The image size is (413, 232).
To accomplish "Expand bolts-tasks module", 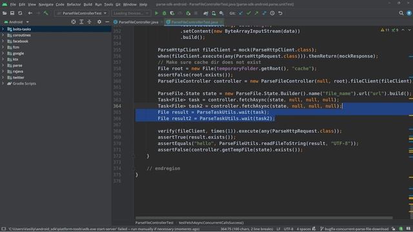I will click(x=3, y=29).
